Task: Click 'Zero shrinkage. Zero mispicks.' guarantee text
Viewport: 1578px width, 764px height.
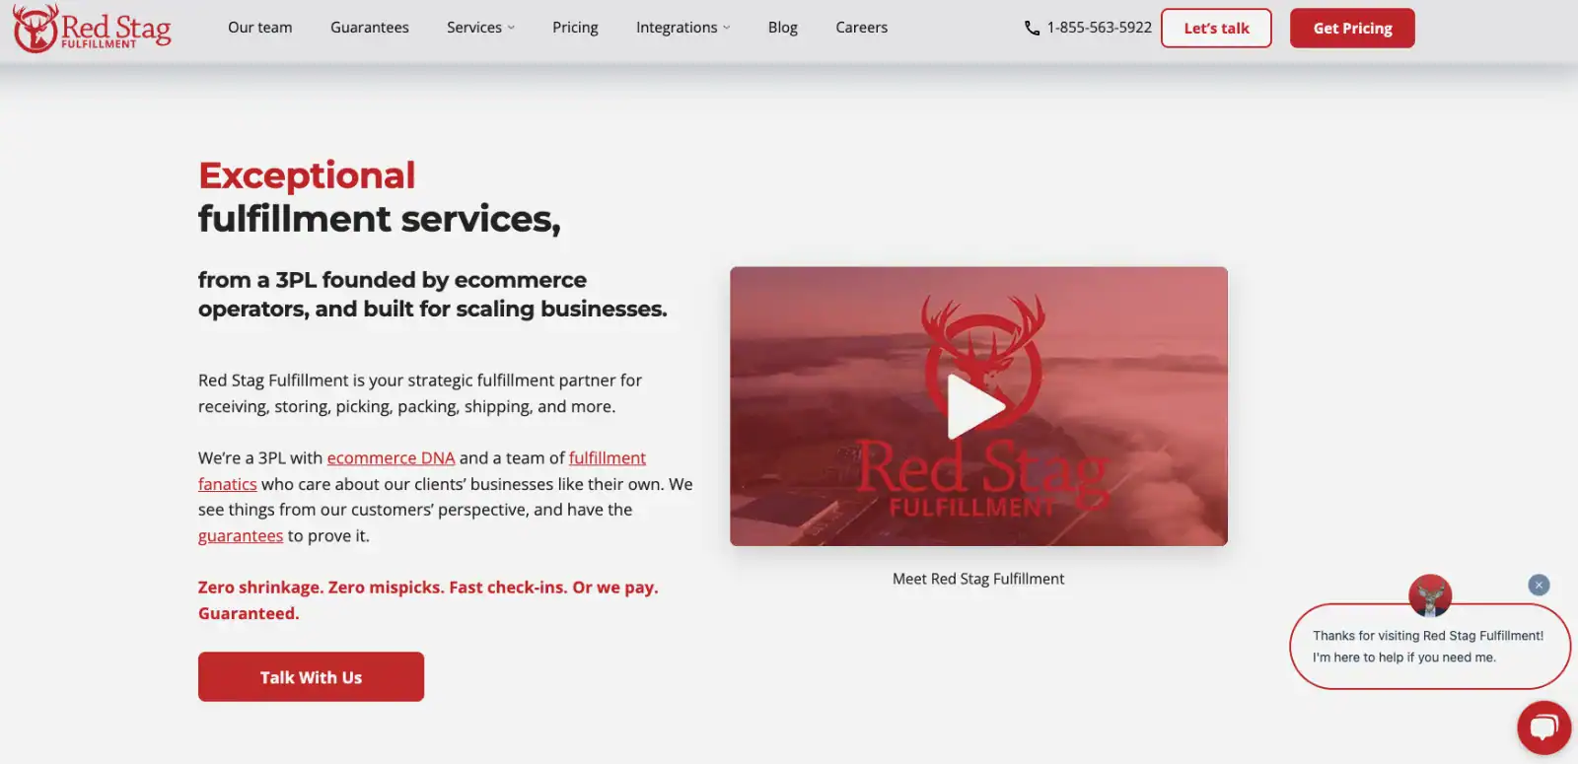Action: [x=321, y=588]
